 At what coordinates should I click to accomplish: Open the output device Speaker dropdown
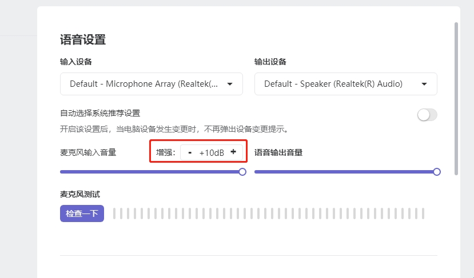[345, 84]
